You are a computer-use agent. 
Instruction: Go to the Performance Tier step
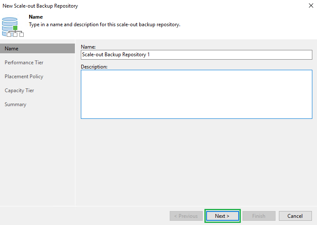click(x=24, y=63)
